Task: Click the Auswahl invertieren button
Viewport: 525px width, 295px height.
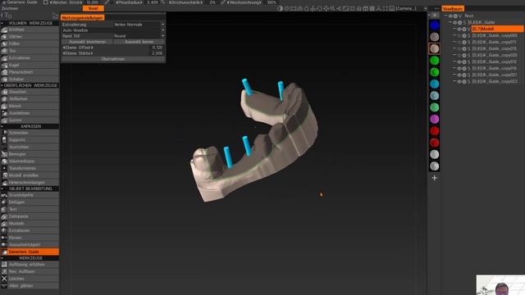Action: point(88,42)
